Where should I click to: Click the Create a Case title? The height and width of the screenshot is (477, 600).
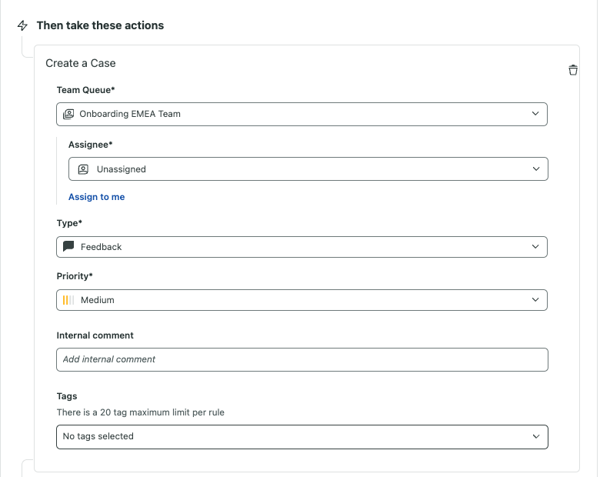click(x=81, y=63)
